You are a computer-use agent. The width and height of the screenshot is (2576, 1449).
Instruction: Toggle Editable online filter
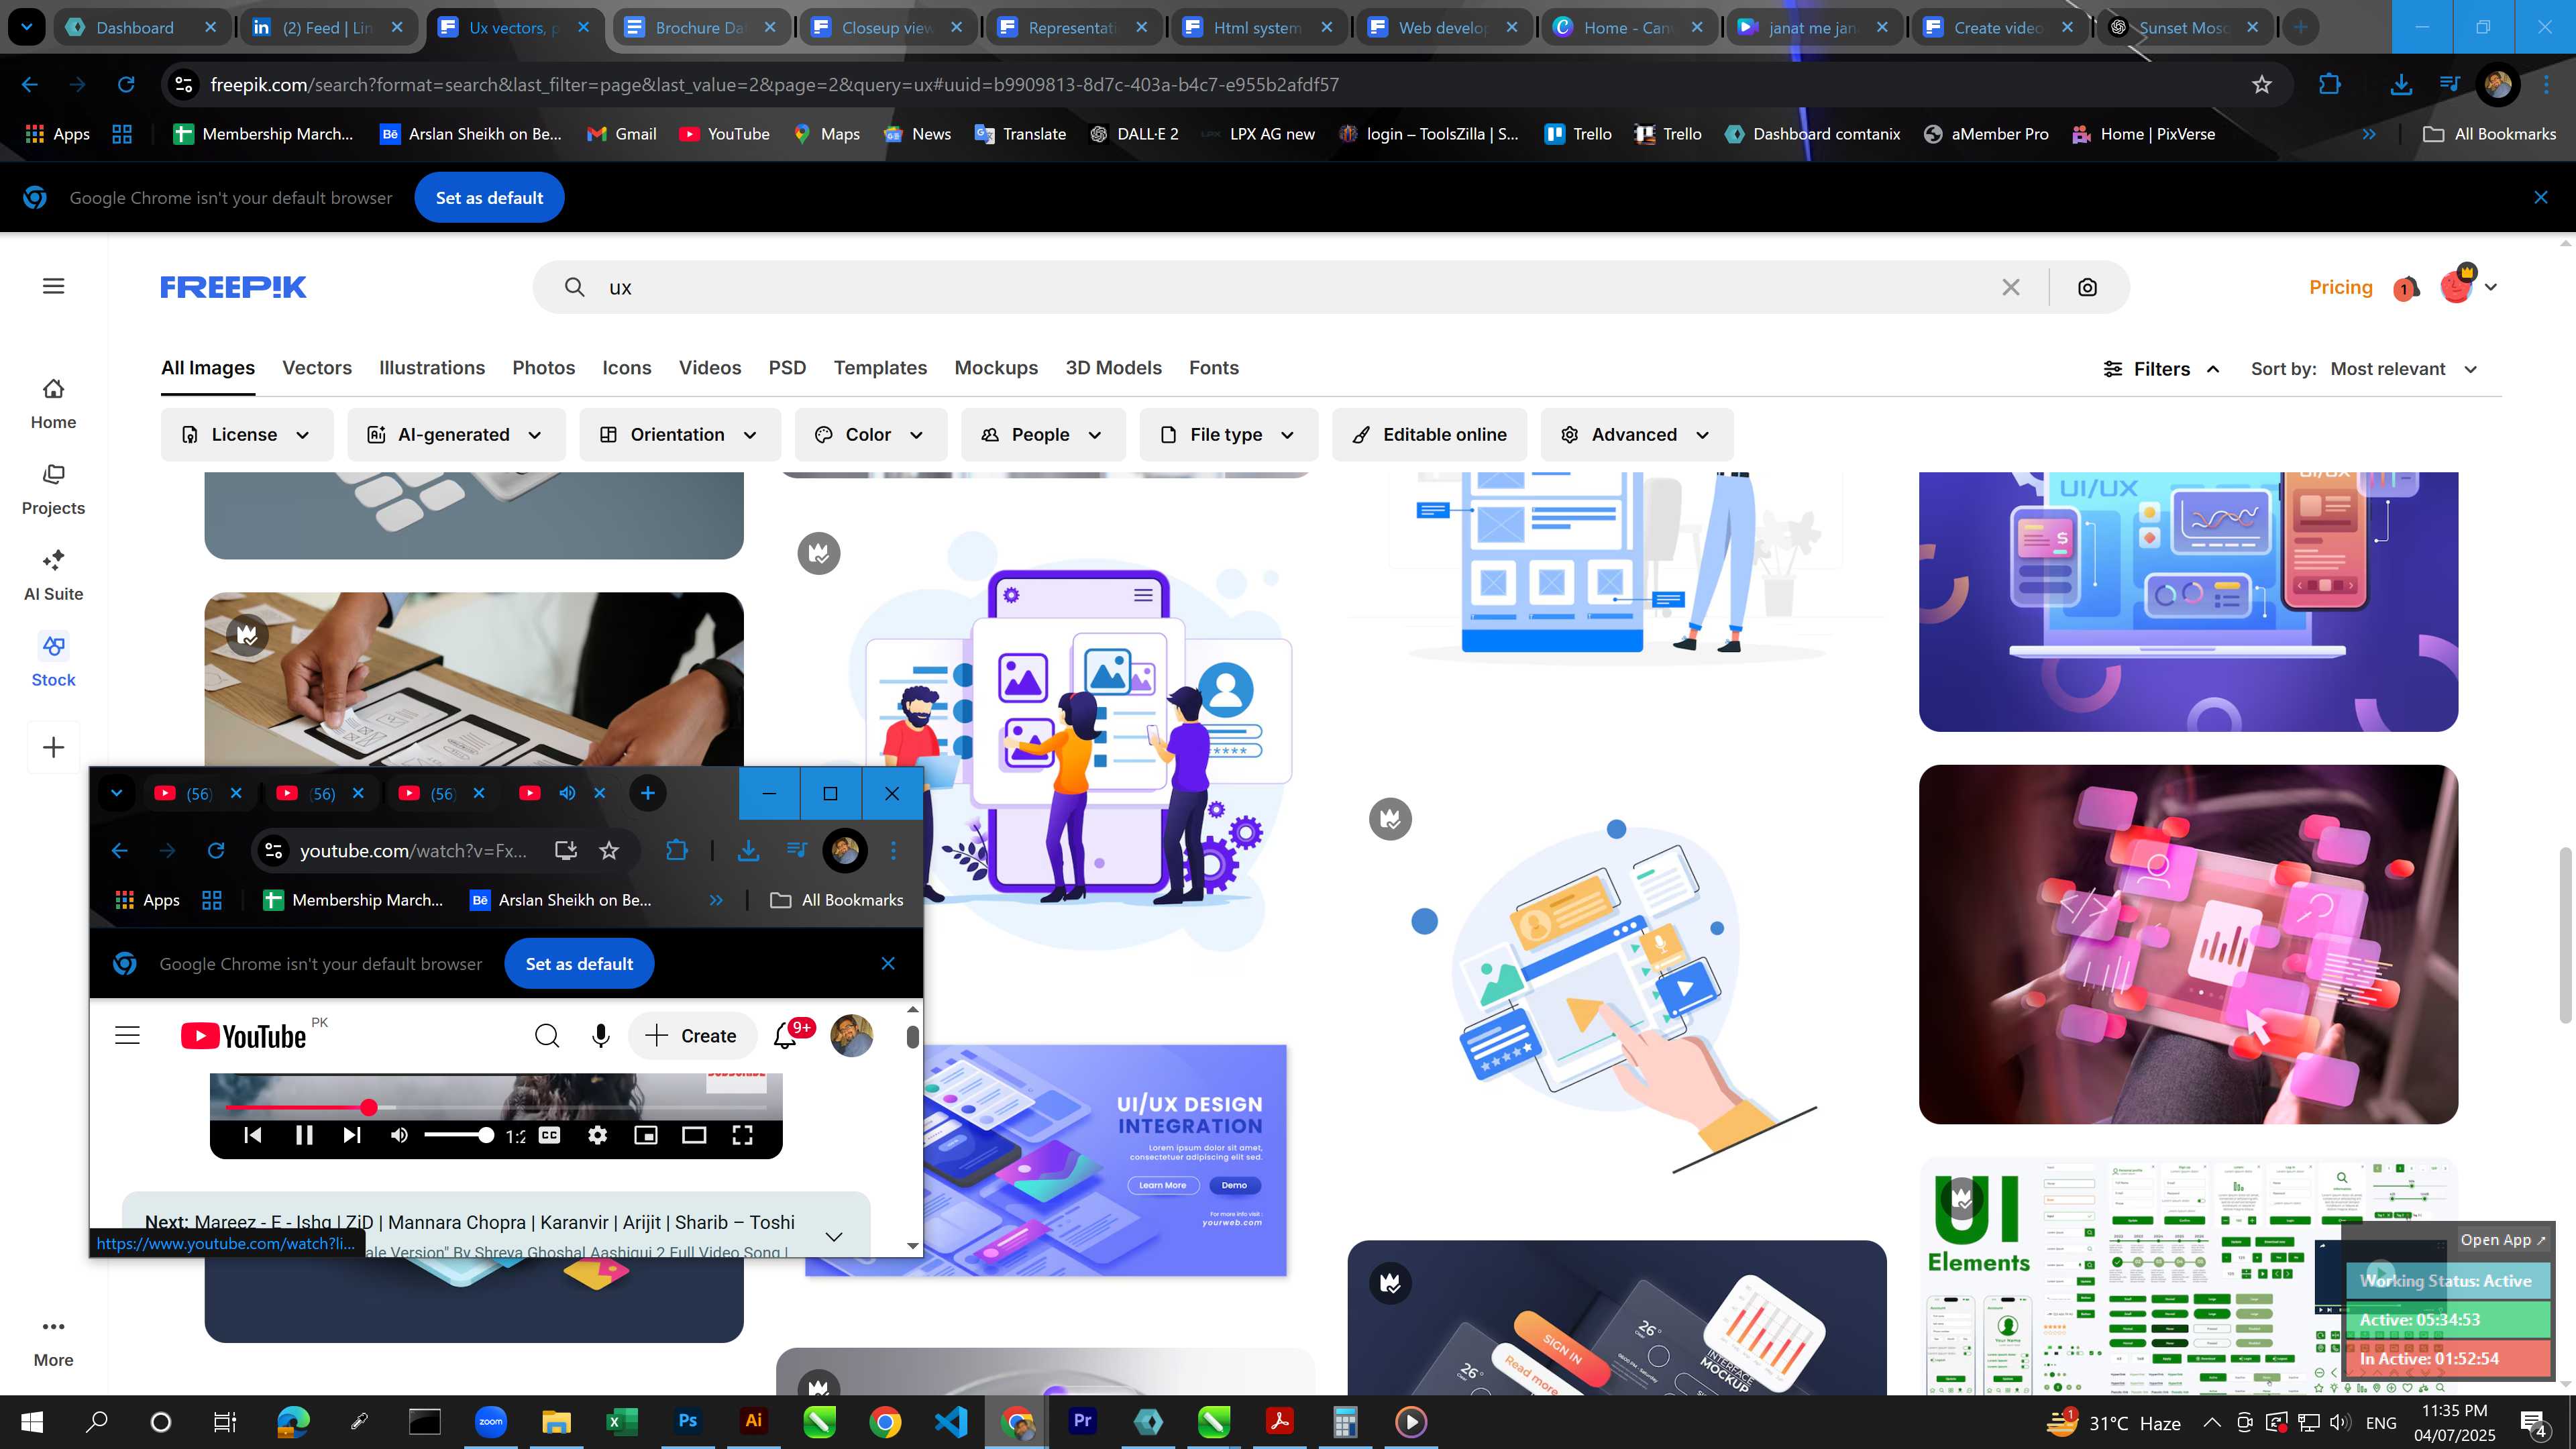point(1429,435)
